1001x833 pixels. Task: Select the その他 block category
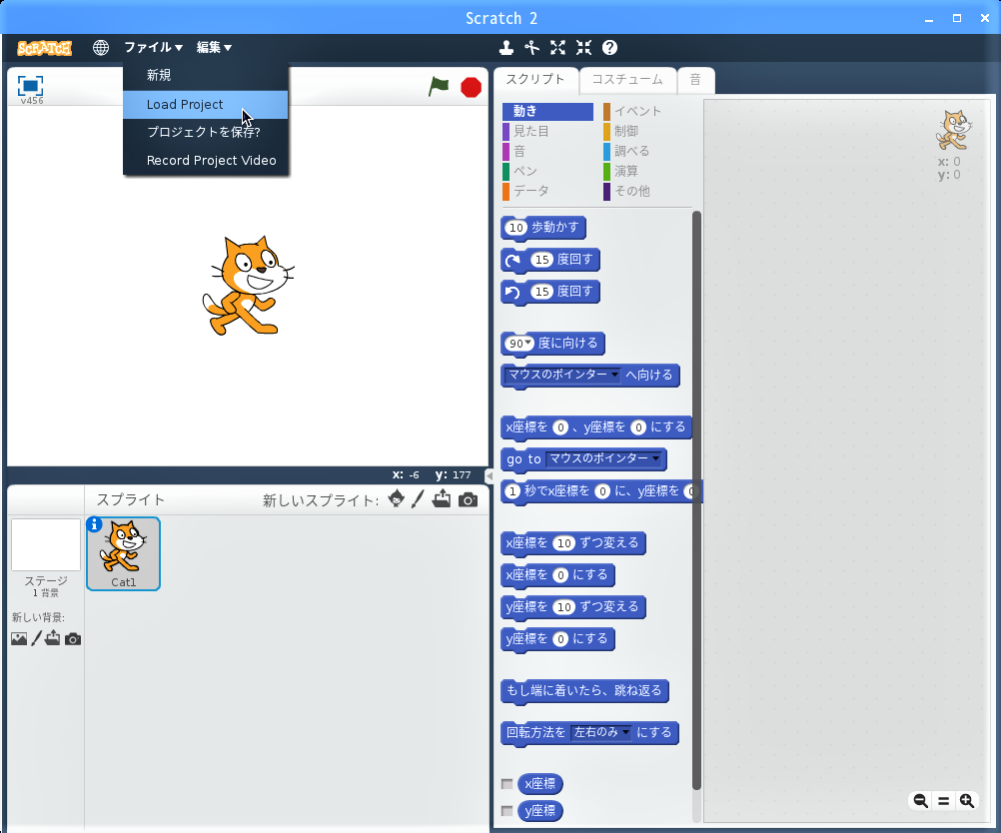tap(647, 191)
